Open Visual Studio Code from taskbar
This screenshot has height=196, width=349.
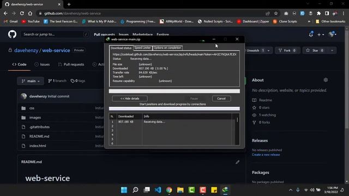pos(158,190)
